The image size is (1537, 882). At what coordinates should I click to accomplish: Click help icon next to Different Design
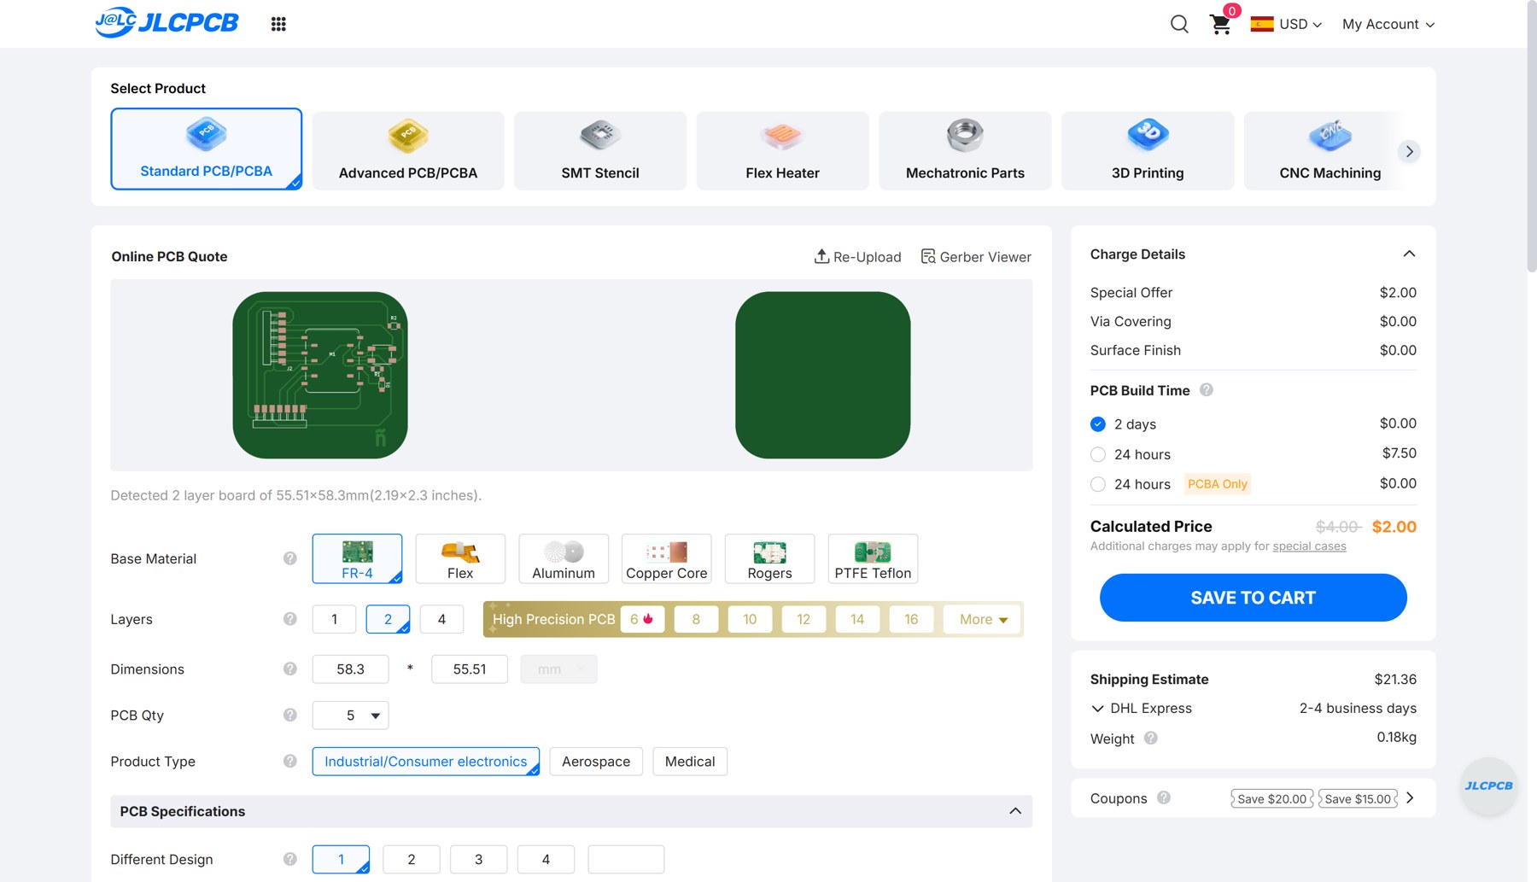(290, 859)
